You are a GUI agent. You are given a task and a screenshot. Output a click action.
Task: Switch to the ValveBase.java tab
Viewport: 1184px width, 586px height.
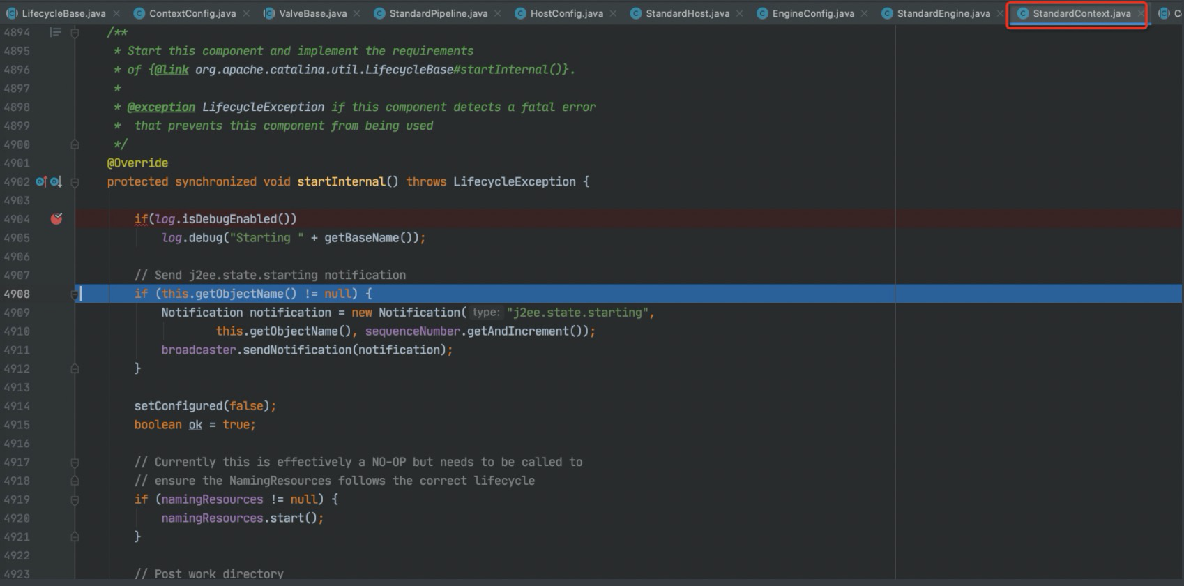click(x=312, y=13)
